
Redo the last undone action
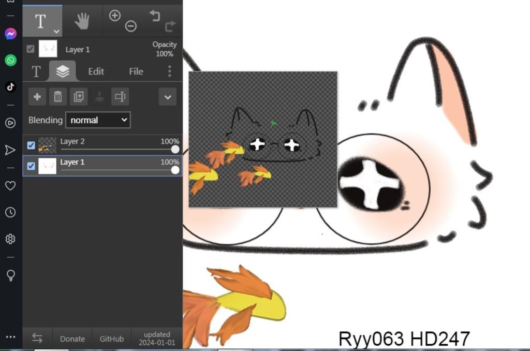coord(170,26)
